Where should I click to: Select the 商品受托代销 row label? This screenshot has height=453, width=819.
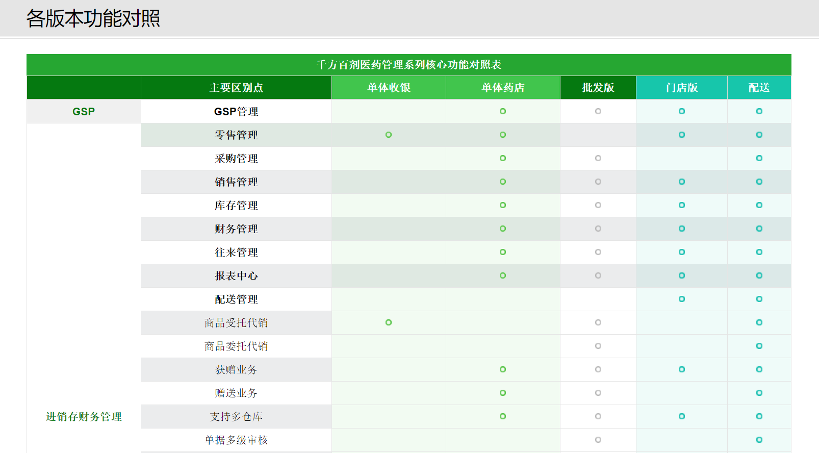coord(236,323)
